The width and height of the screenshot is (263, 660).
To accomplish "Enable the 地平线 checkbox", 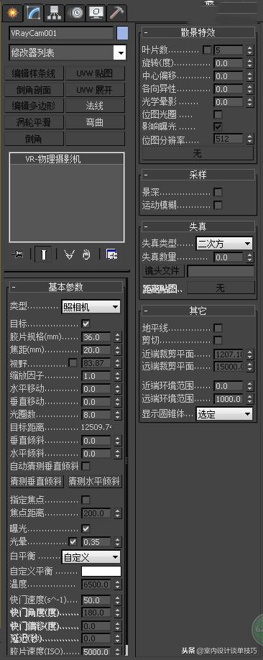I will pos(218,328).
